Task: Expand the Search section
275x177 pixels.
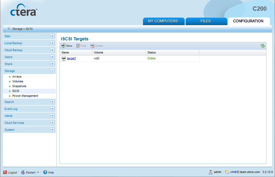Action: click(52, 102)
